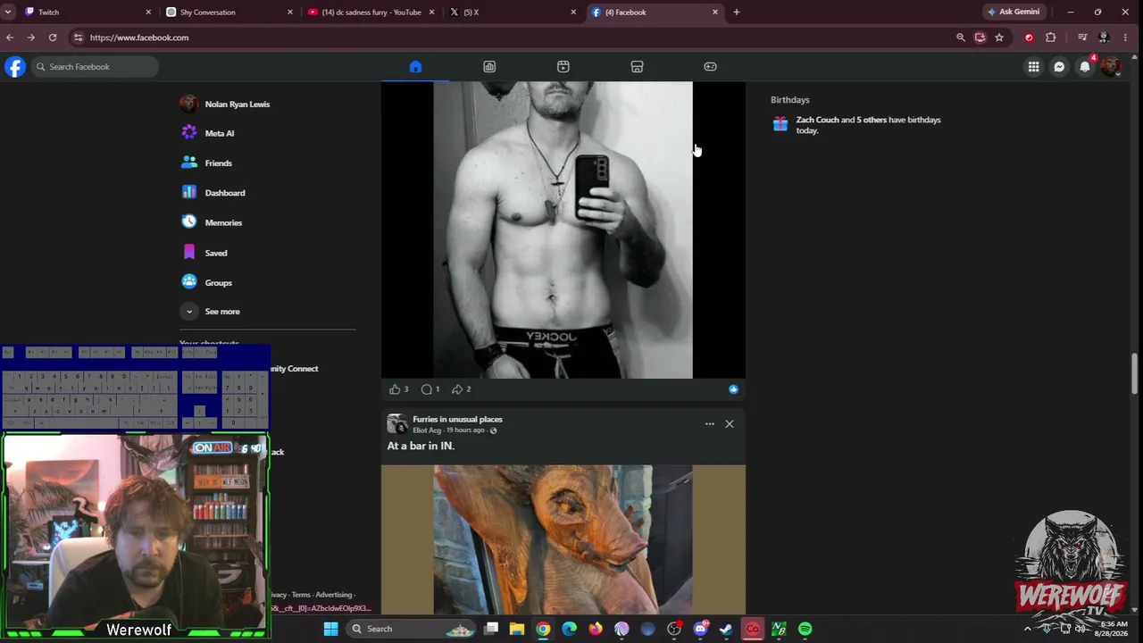Image resolution: width=1143 pixels, height=643 pixels.
Task: Go back to the previous page
Action: (10, 38)
